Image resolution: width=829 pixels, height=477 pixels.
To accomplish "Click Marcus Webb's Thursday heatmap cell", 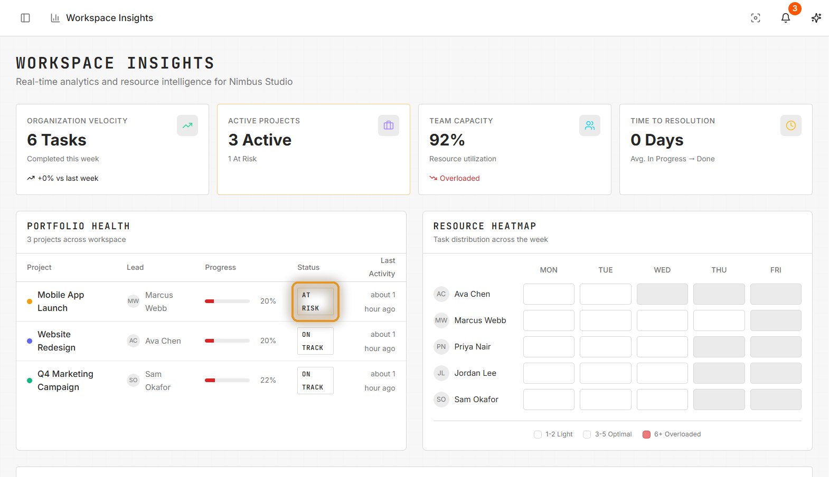I will [x=719, y=320].
